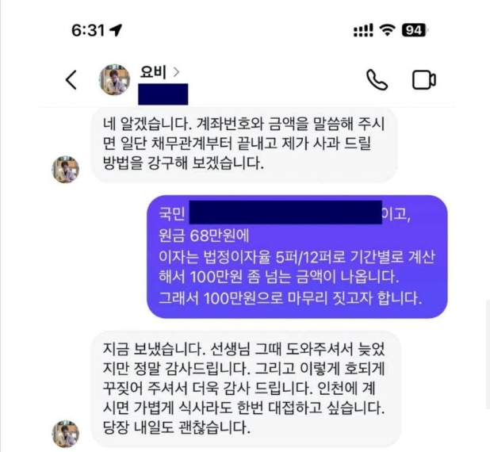Screen dimensions: 490x452
Task: Open 요비's profile picture in header
Action: coord(115,80)
